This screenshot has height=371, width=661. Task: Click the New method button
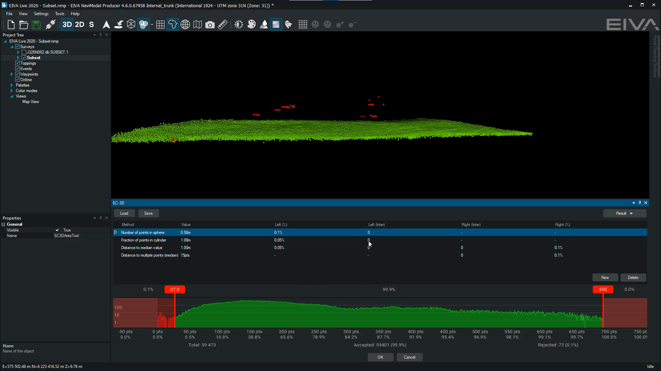(x=605, y=278)
